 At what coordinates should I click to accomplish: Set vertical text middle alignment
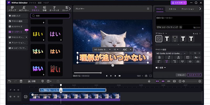(x=190, y=61)
